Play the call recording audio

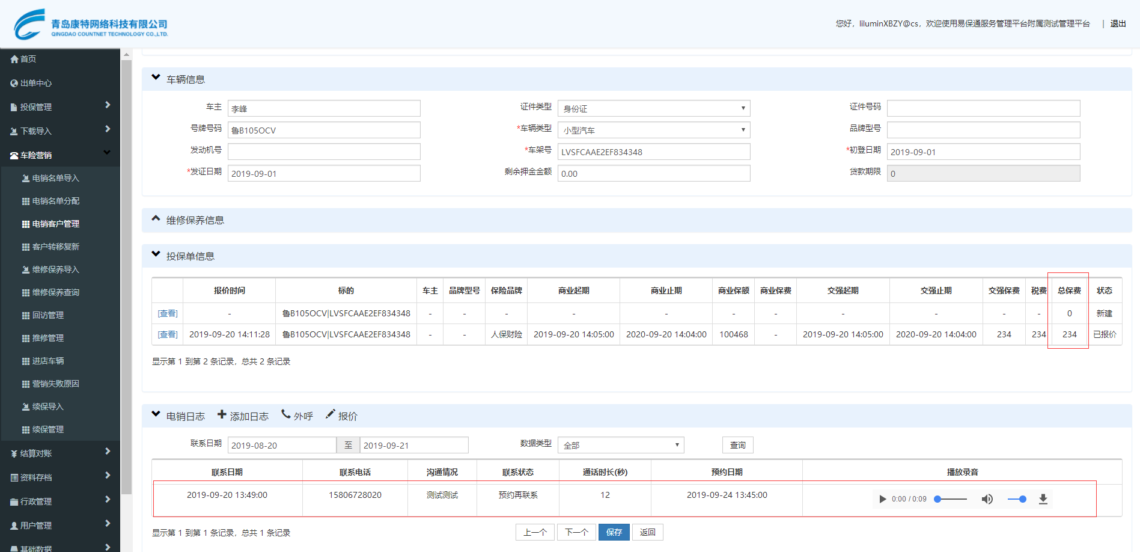pyautogui.click(x=882, y=499)
